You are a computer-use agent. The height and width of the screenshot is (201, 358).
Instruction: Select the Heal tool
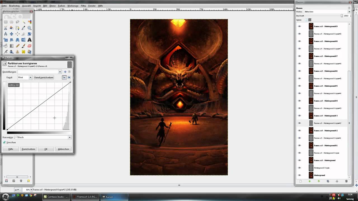pyautogui.click(x=23, y=52)
